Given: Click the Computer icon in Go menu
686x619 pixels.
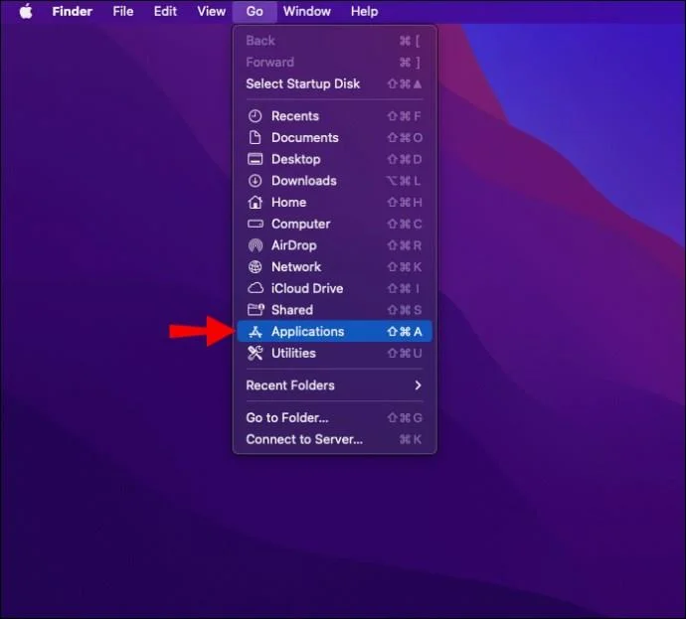Looking at the screenshot, I should 256,224.
